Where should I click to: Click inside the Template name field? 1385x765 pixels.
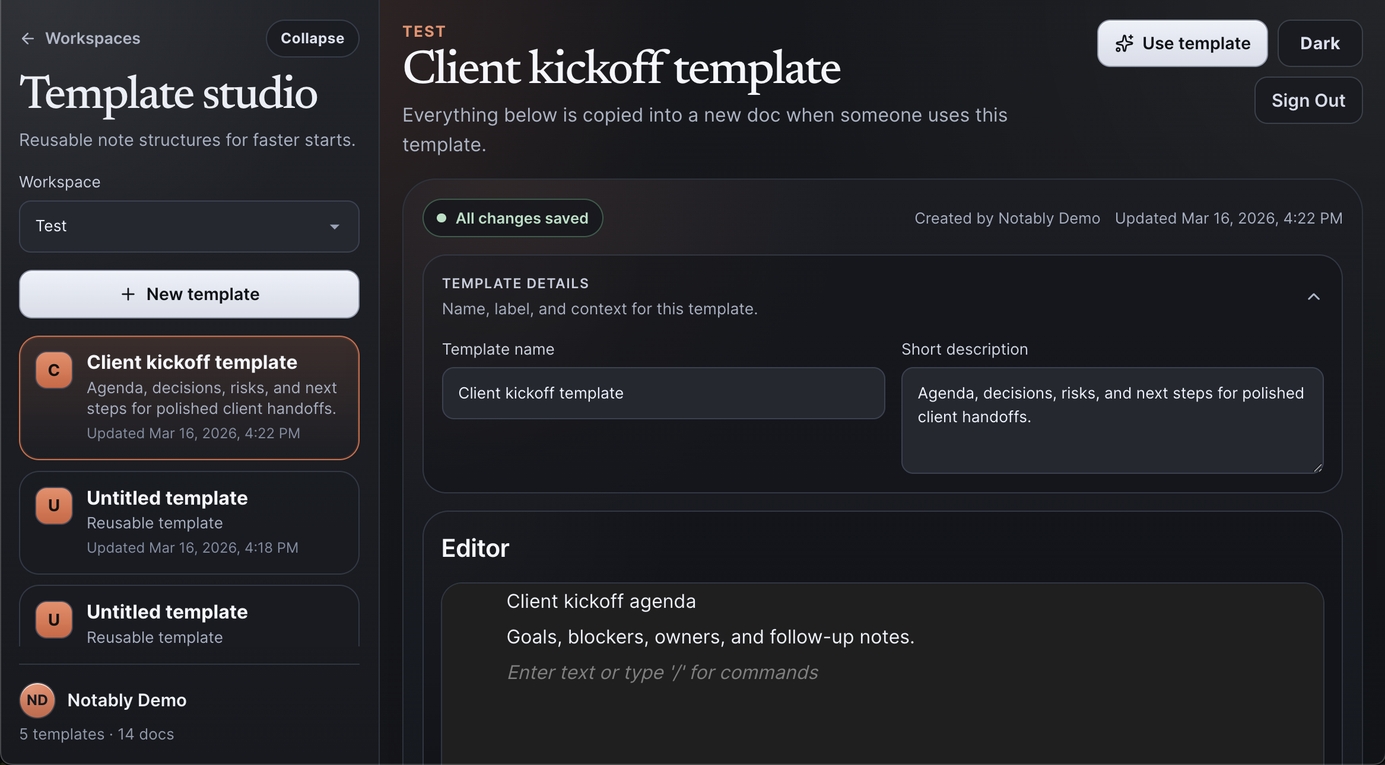click(663, 393)
